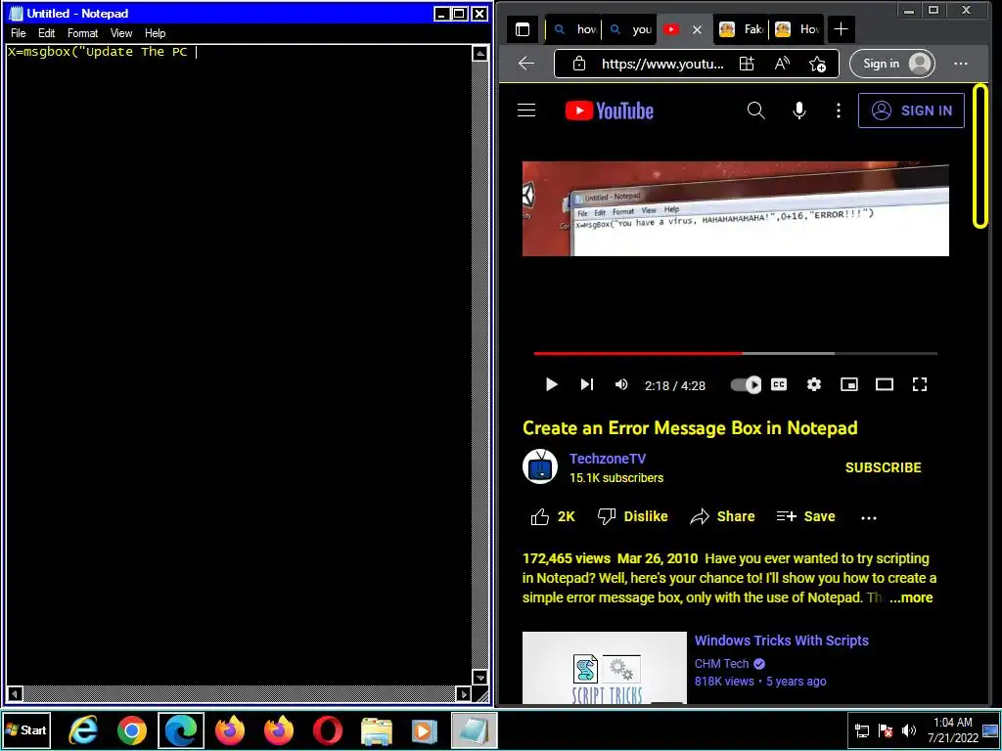The image size is (1002, 751).
Task: Enable miniplayer mode
Action: click(848, 384)
